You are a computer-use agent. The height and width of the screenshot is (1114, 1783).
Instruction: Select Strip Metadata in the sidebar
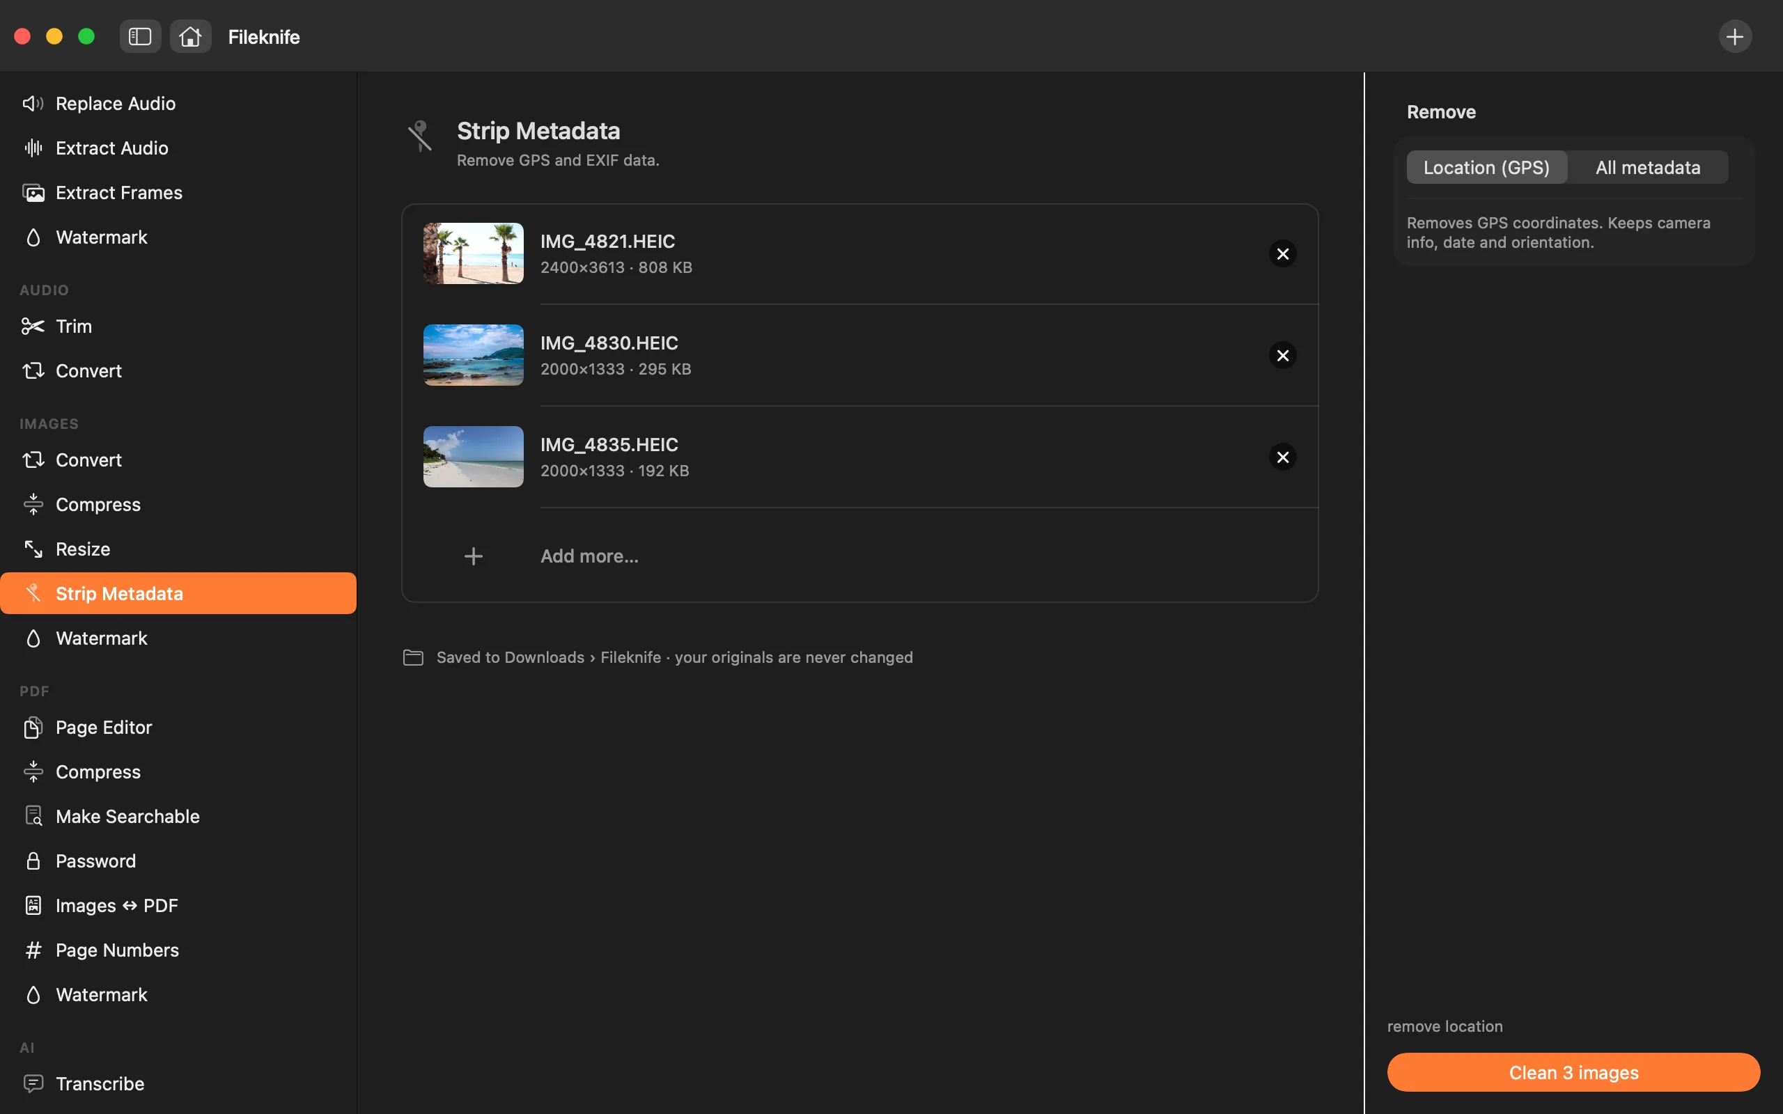click(x=178, y=593)
